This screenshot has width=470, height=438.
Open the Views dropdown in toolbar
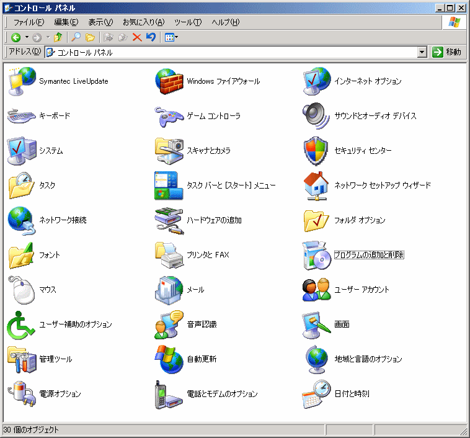(x=171, y=37)
